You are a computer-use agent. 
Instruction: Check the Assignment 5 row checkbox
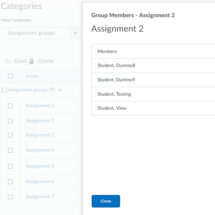10,167
